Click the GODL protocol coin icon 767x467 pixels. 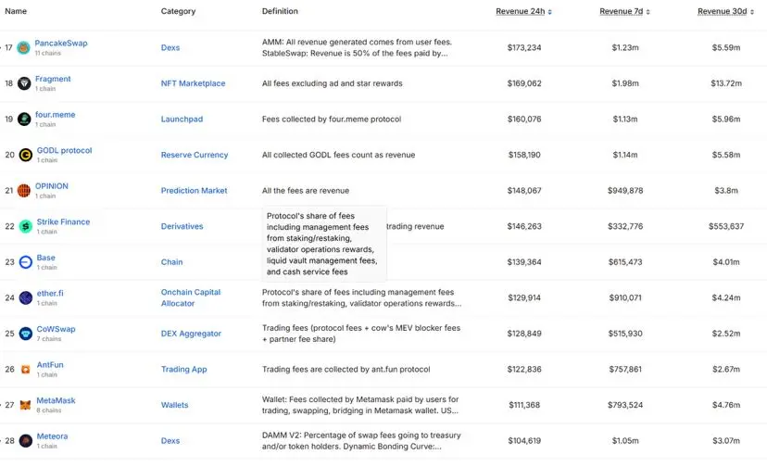coord(24,155)
